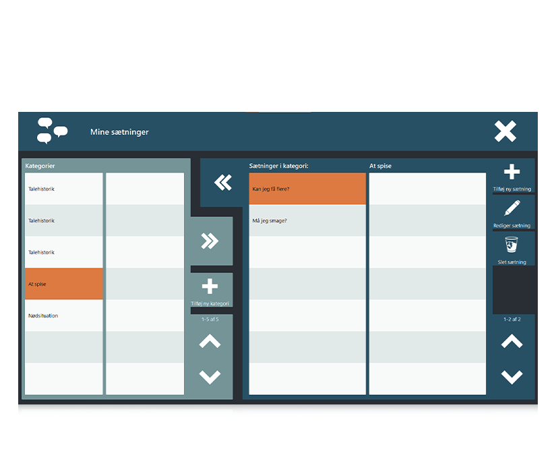
Task: Select the sentence Kan jeg få flere?
Action: point(307,189)
